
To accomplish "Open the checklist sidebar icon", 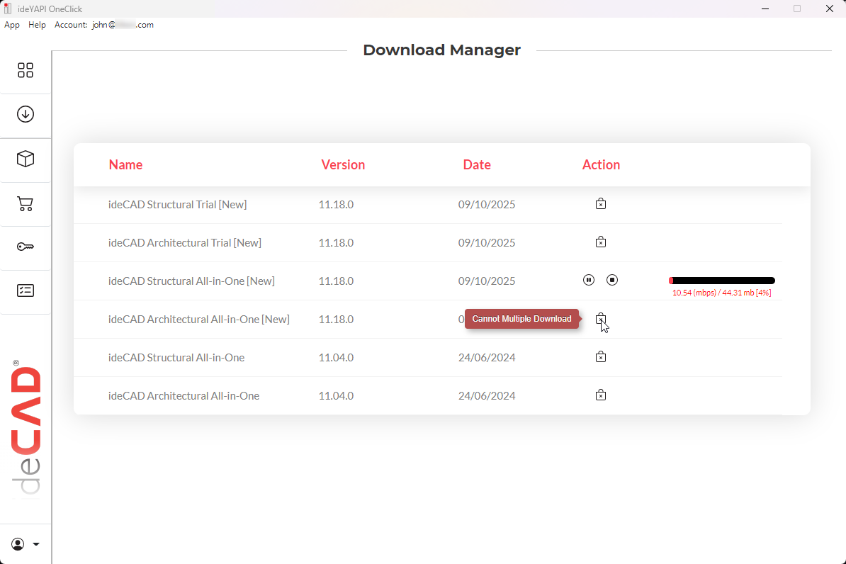I will 26,291.
